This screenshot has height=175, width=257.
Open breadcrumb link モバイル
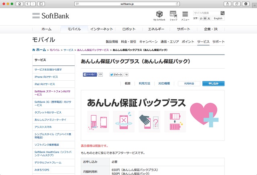point(55,50)
